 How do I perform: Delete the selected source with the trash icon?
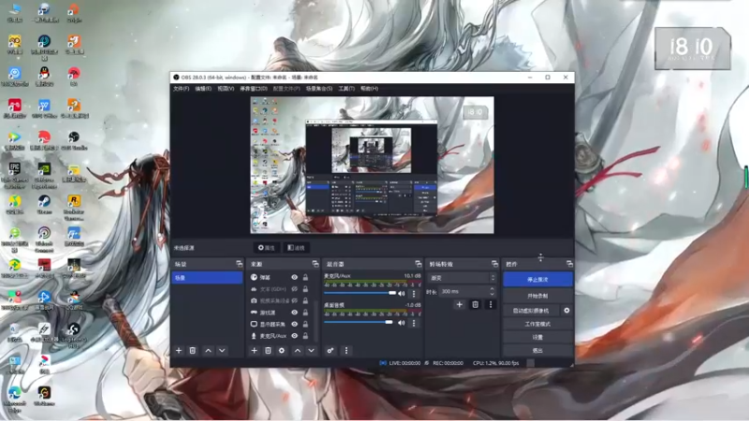pos(268,350)
